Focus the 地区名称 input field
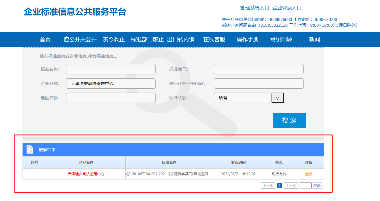 tap(111, 98)
